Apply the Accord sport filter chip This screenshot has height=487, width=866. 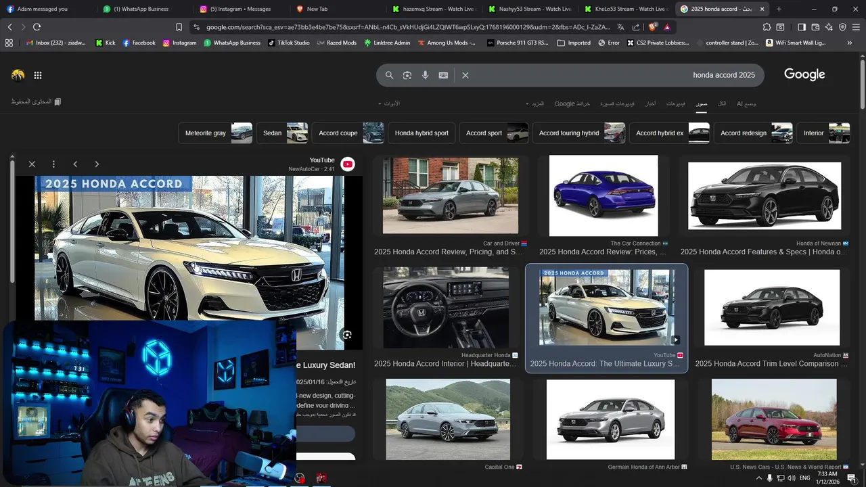coord(494,133)
